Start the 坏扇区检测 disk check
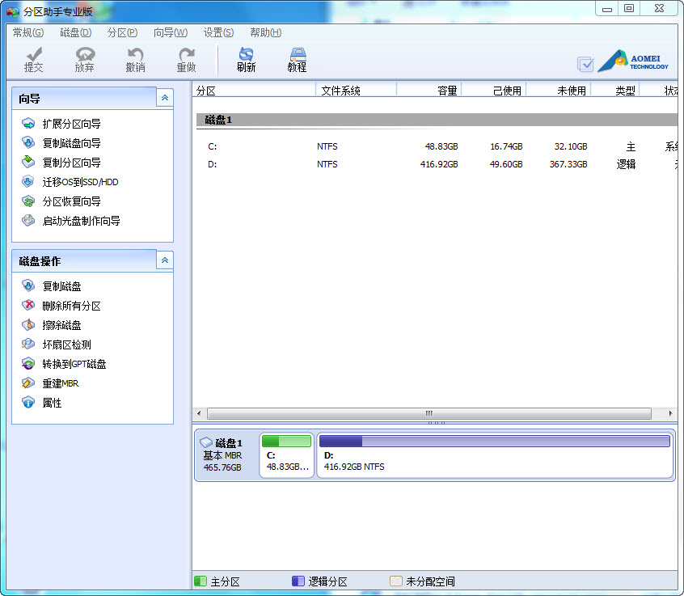This screenshot has width=684, height=596. [x=68, y=344]
